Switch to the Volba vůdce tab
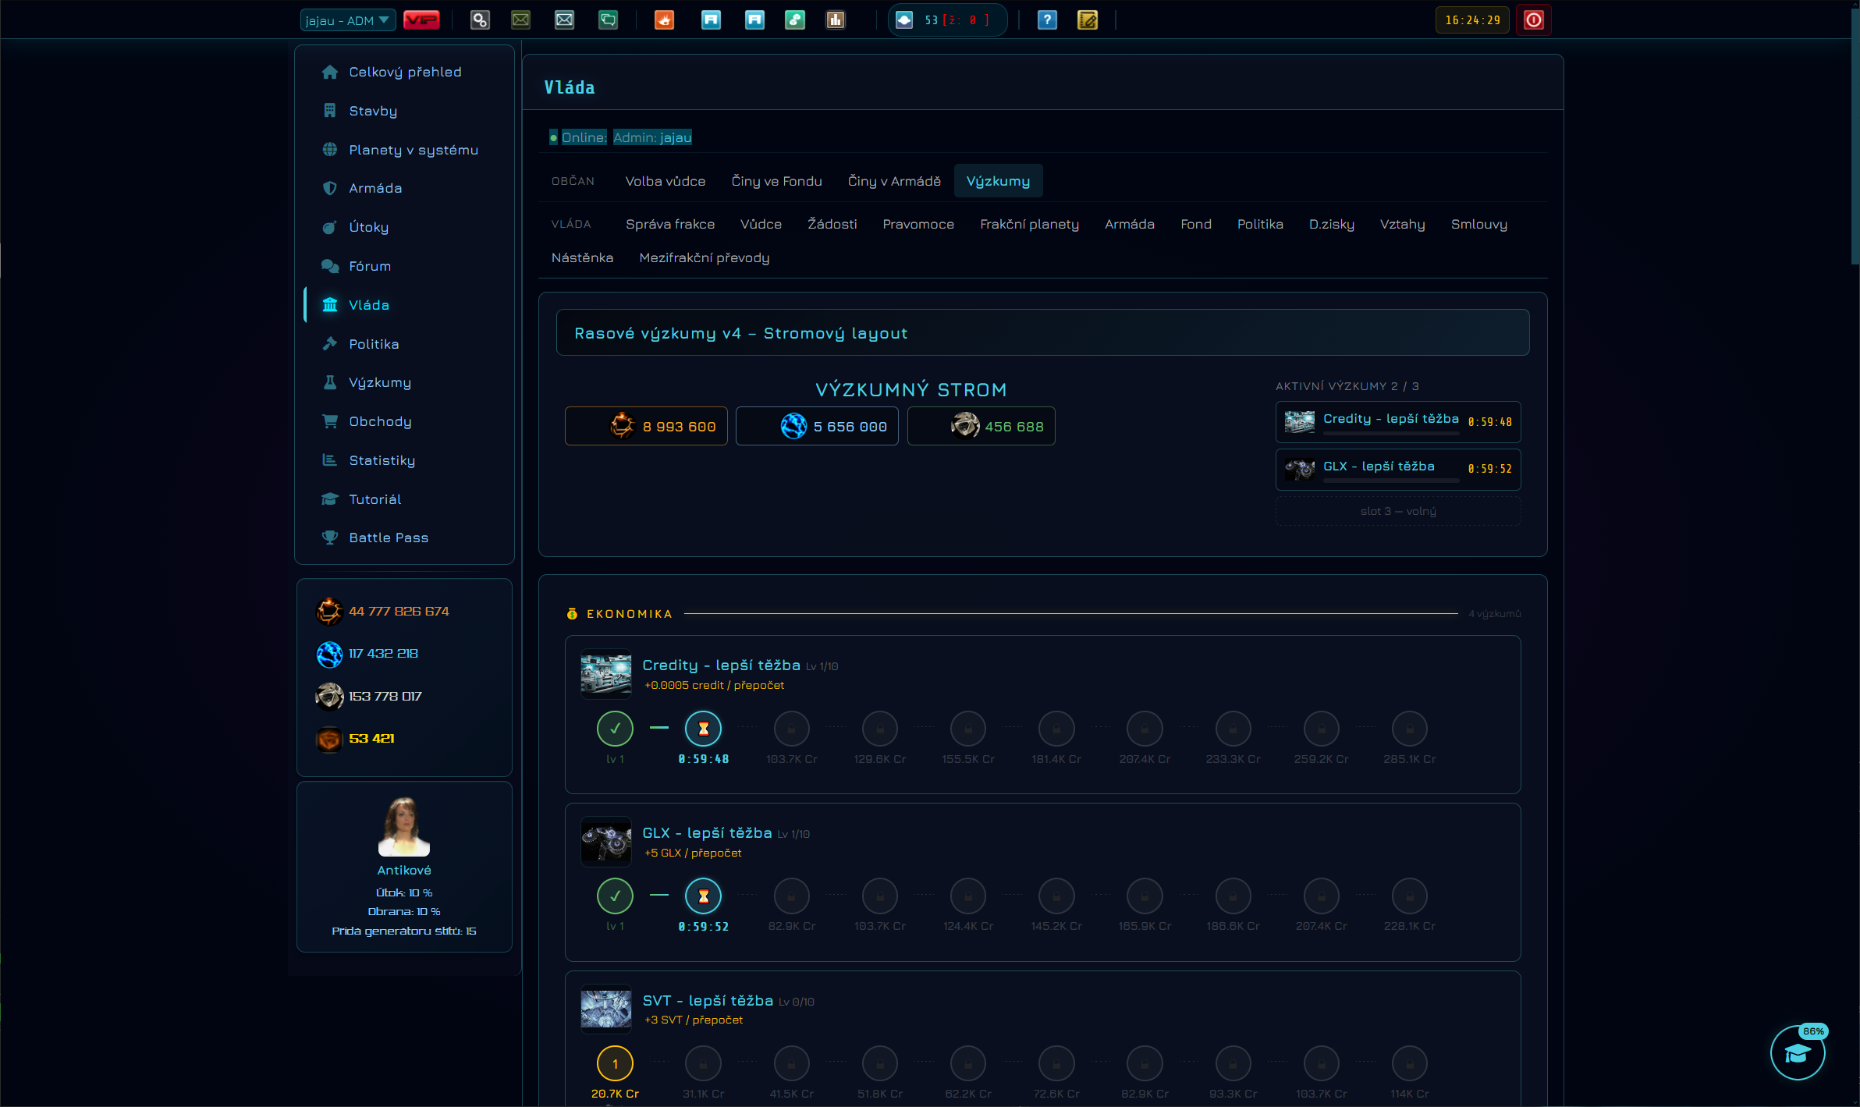 (665, 181)
